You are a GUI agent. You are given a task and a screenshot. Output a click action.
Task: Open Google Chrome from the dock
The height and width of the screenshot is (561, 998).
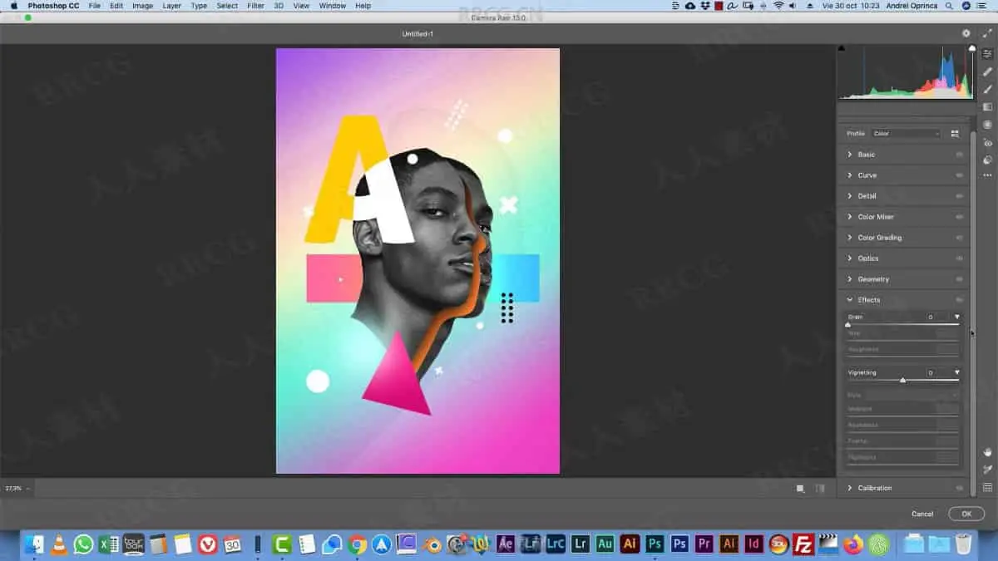click(358, 544)
